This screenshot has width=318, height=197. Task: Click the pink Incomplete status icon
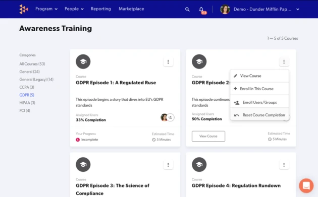[x=78, y=140]
